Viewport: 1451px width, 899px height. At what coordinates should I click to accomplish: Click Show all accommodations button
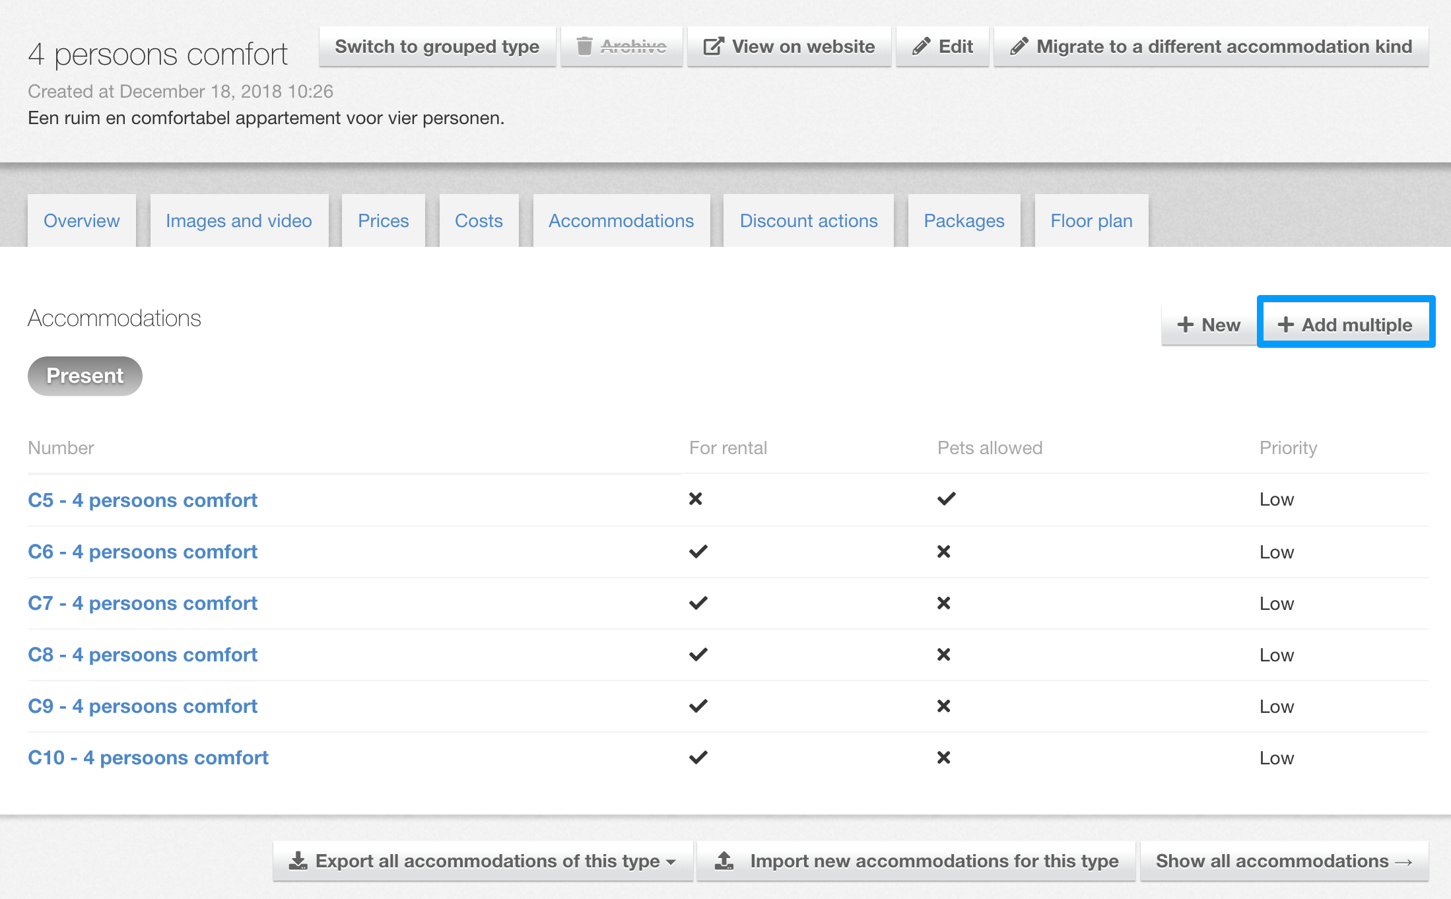pyautogui.click(x=1283, y=861)
